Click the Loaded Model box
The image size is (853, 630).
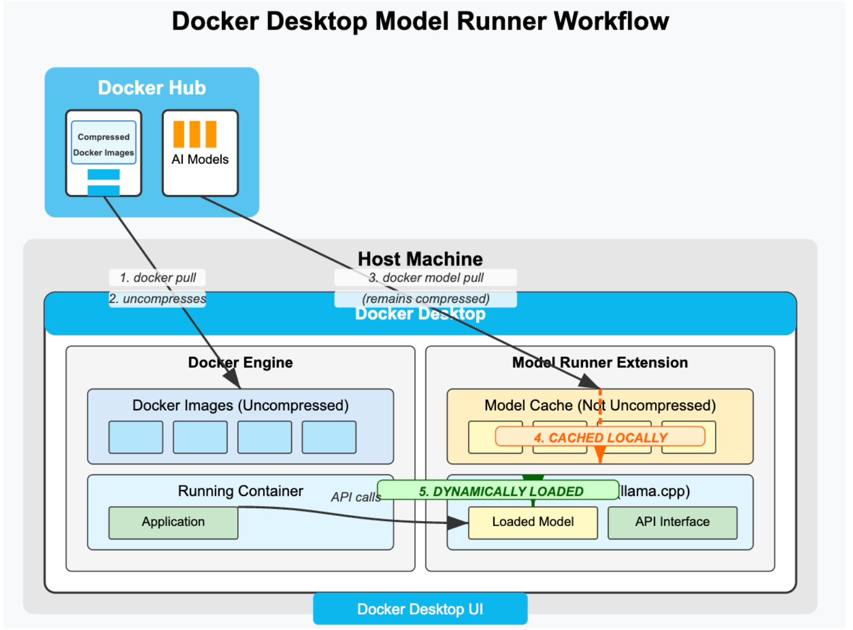[533, 522]
